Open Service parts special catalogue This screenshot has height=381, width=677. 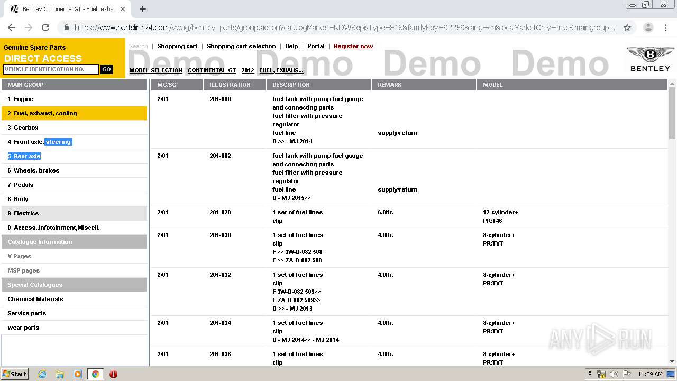(74, 313)
